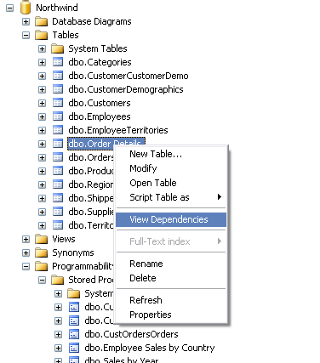Viewport: 320px width, 363px height.
Task: Click the Views folder icon
Action: pyautogui.click(x=42, y=239)
